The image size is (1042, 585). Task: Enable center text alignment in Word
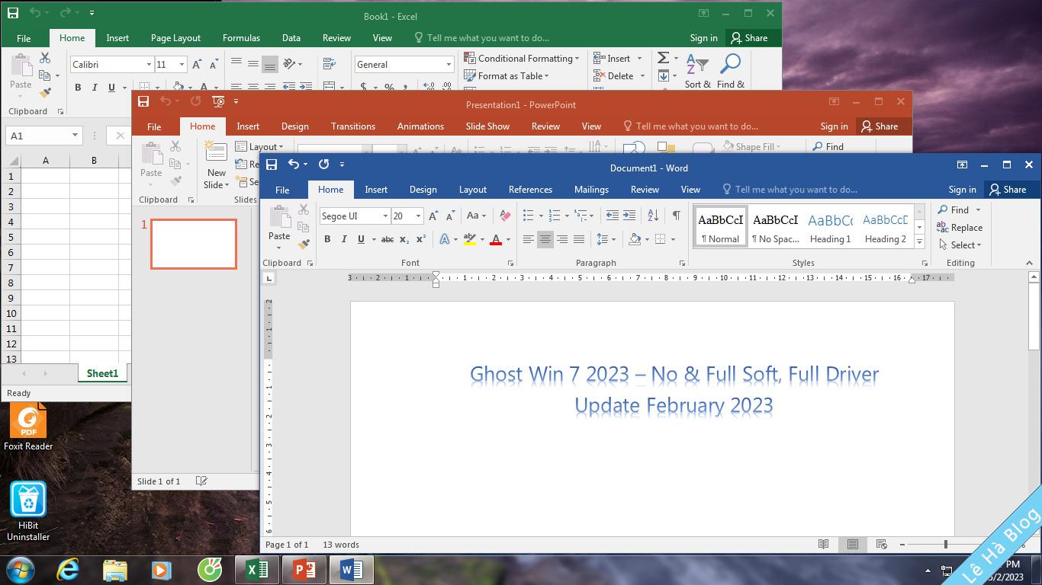pos(545,239)
